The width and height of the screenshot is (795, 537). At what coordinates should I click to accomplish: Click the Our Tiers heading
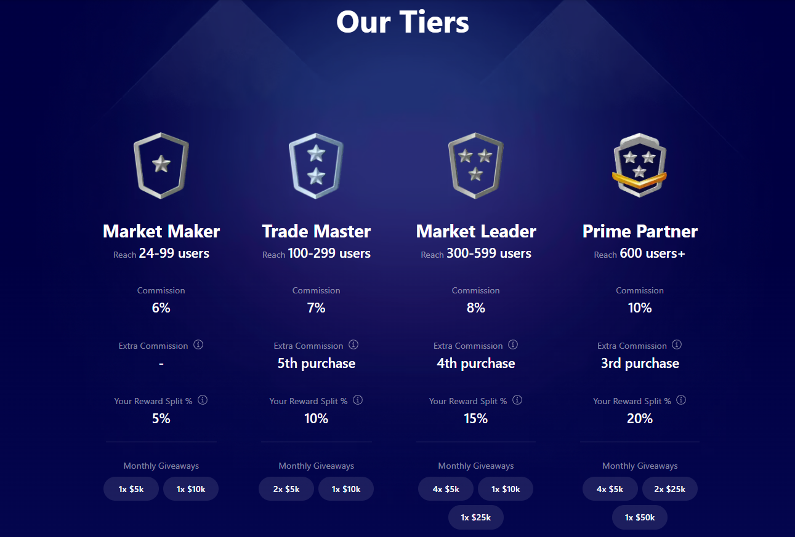click(x=402, y=22)
